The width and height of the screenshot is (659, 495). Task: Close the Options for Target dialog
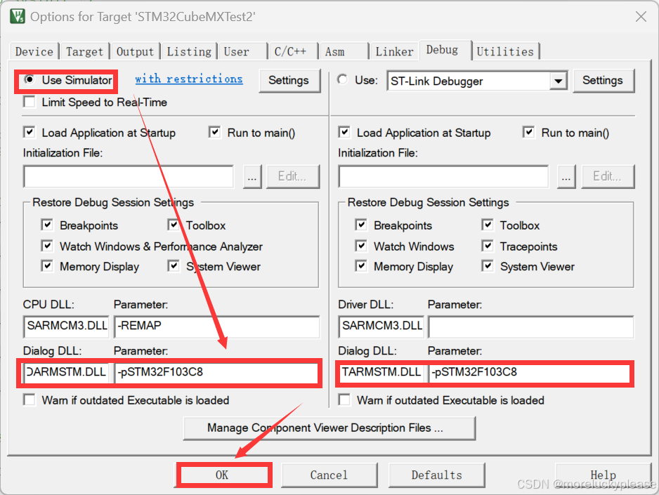(x=641, y=17)
